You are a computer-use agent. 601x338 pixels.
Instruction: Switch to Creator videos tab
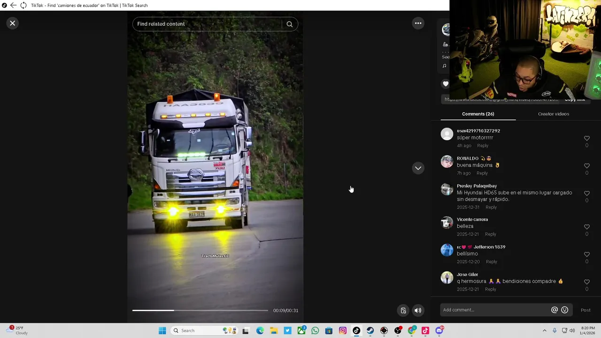pyautogui.click(x=554, y=114)
